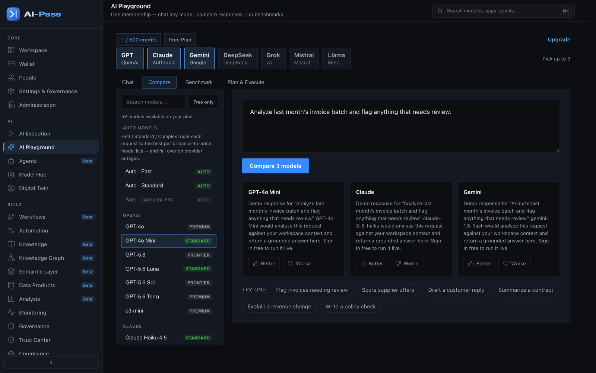Click thumbs-down icon on Claude response
596x373 pixels.
[x=398, y=264]
